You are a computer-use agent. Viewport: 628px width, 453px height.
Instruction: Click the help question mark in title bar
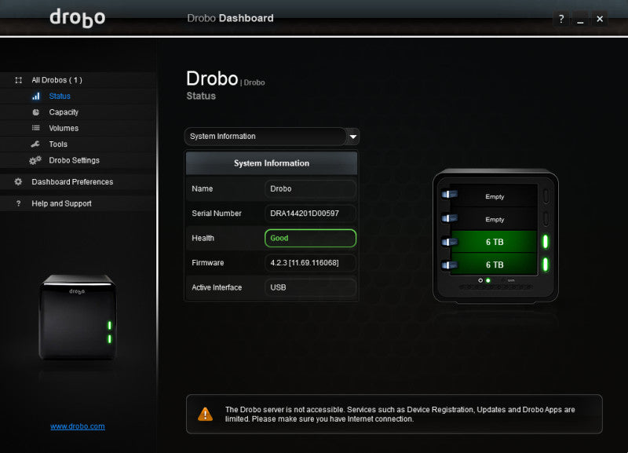pyautogui.click(x=561, y=19)
